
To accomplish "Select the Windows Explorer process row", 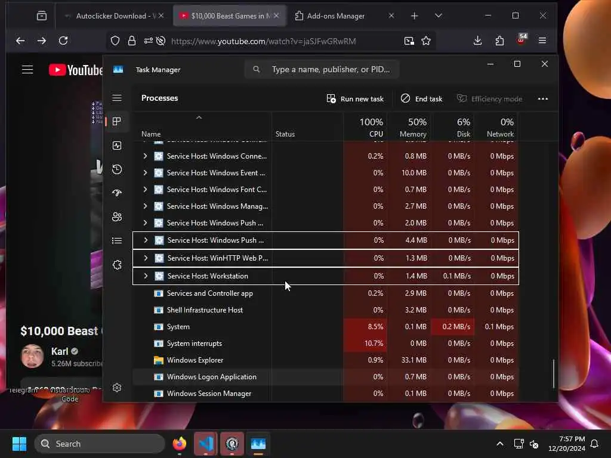I will (x=325, y=360).
